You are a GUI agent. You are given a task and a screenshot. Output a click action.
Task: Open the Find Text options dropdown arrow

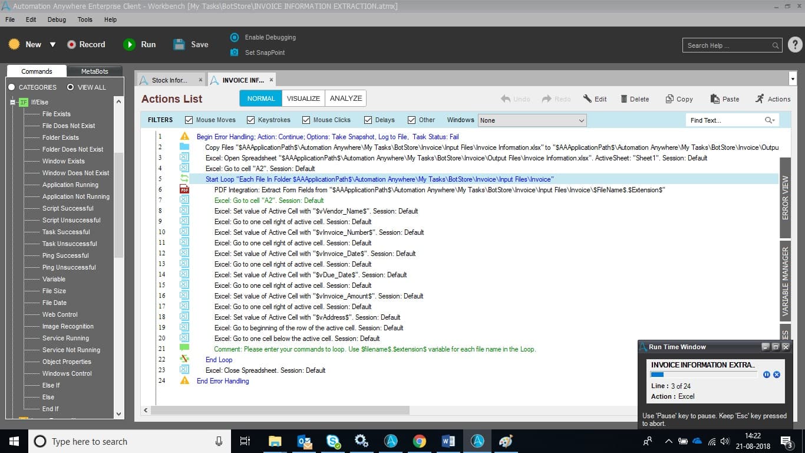click(773, 120)
